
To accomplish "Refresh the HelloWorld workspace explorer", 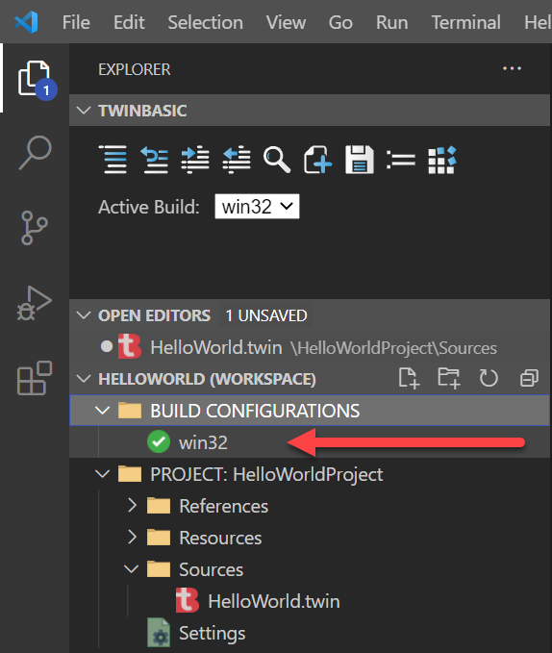I will coord(489,379).
